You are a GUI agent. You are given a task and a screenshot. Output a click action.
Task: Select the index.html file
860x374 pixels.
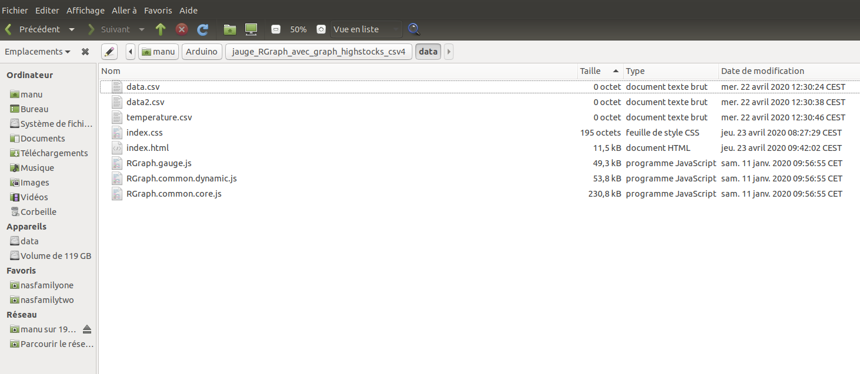147,148
